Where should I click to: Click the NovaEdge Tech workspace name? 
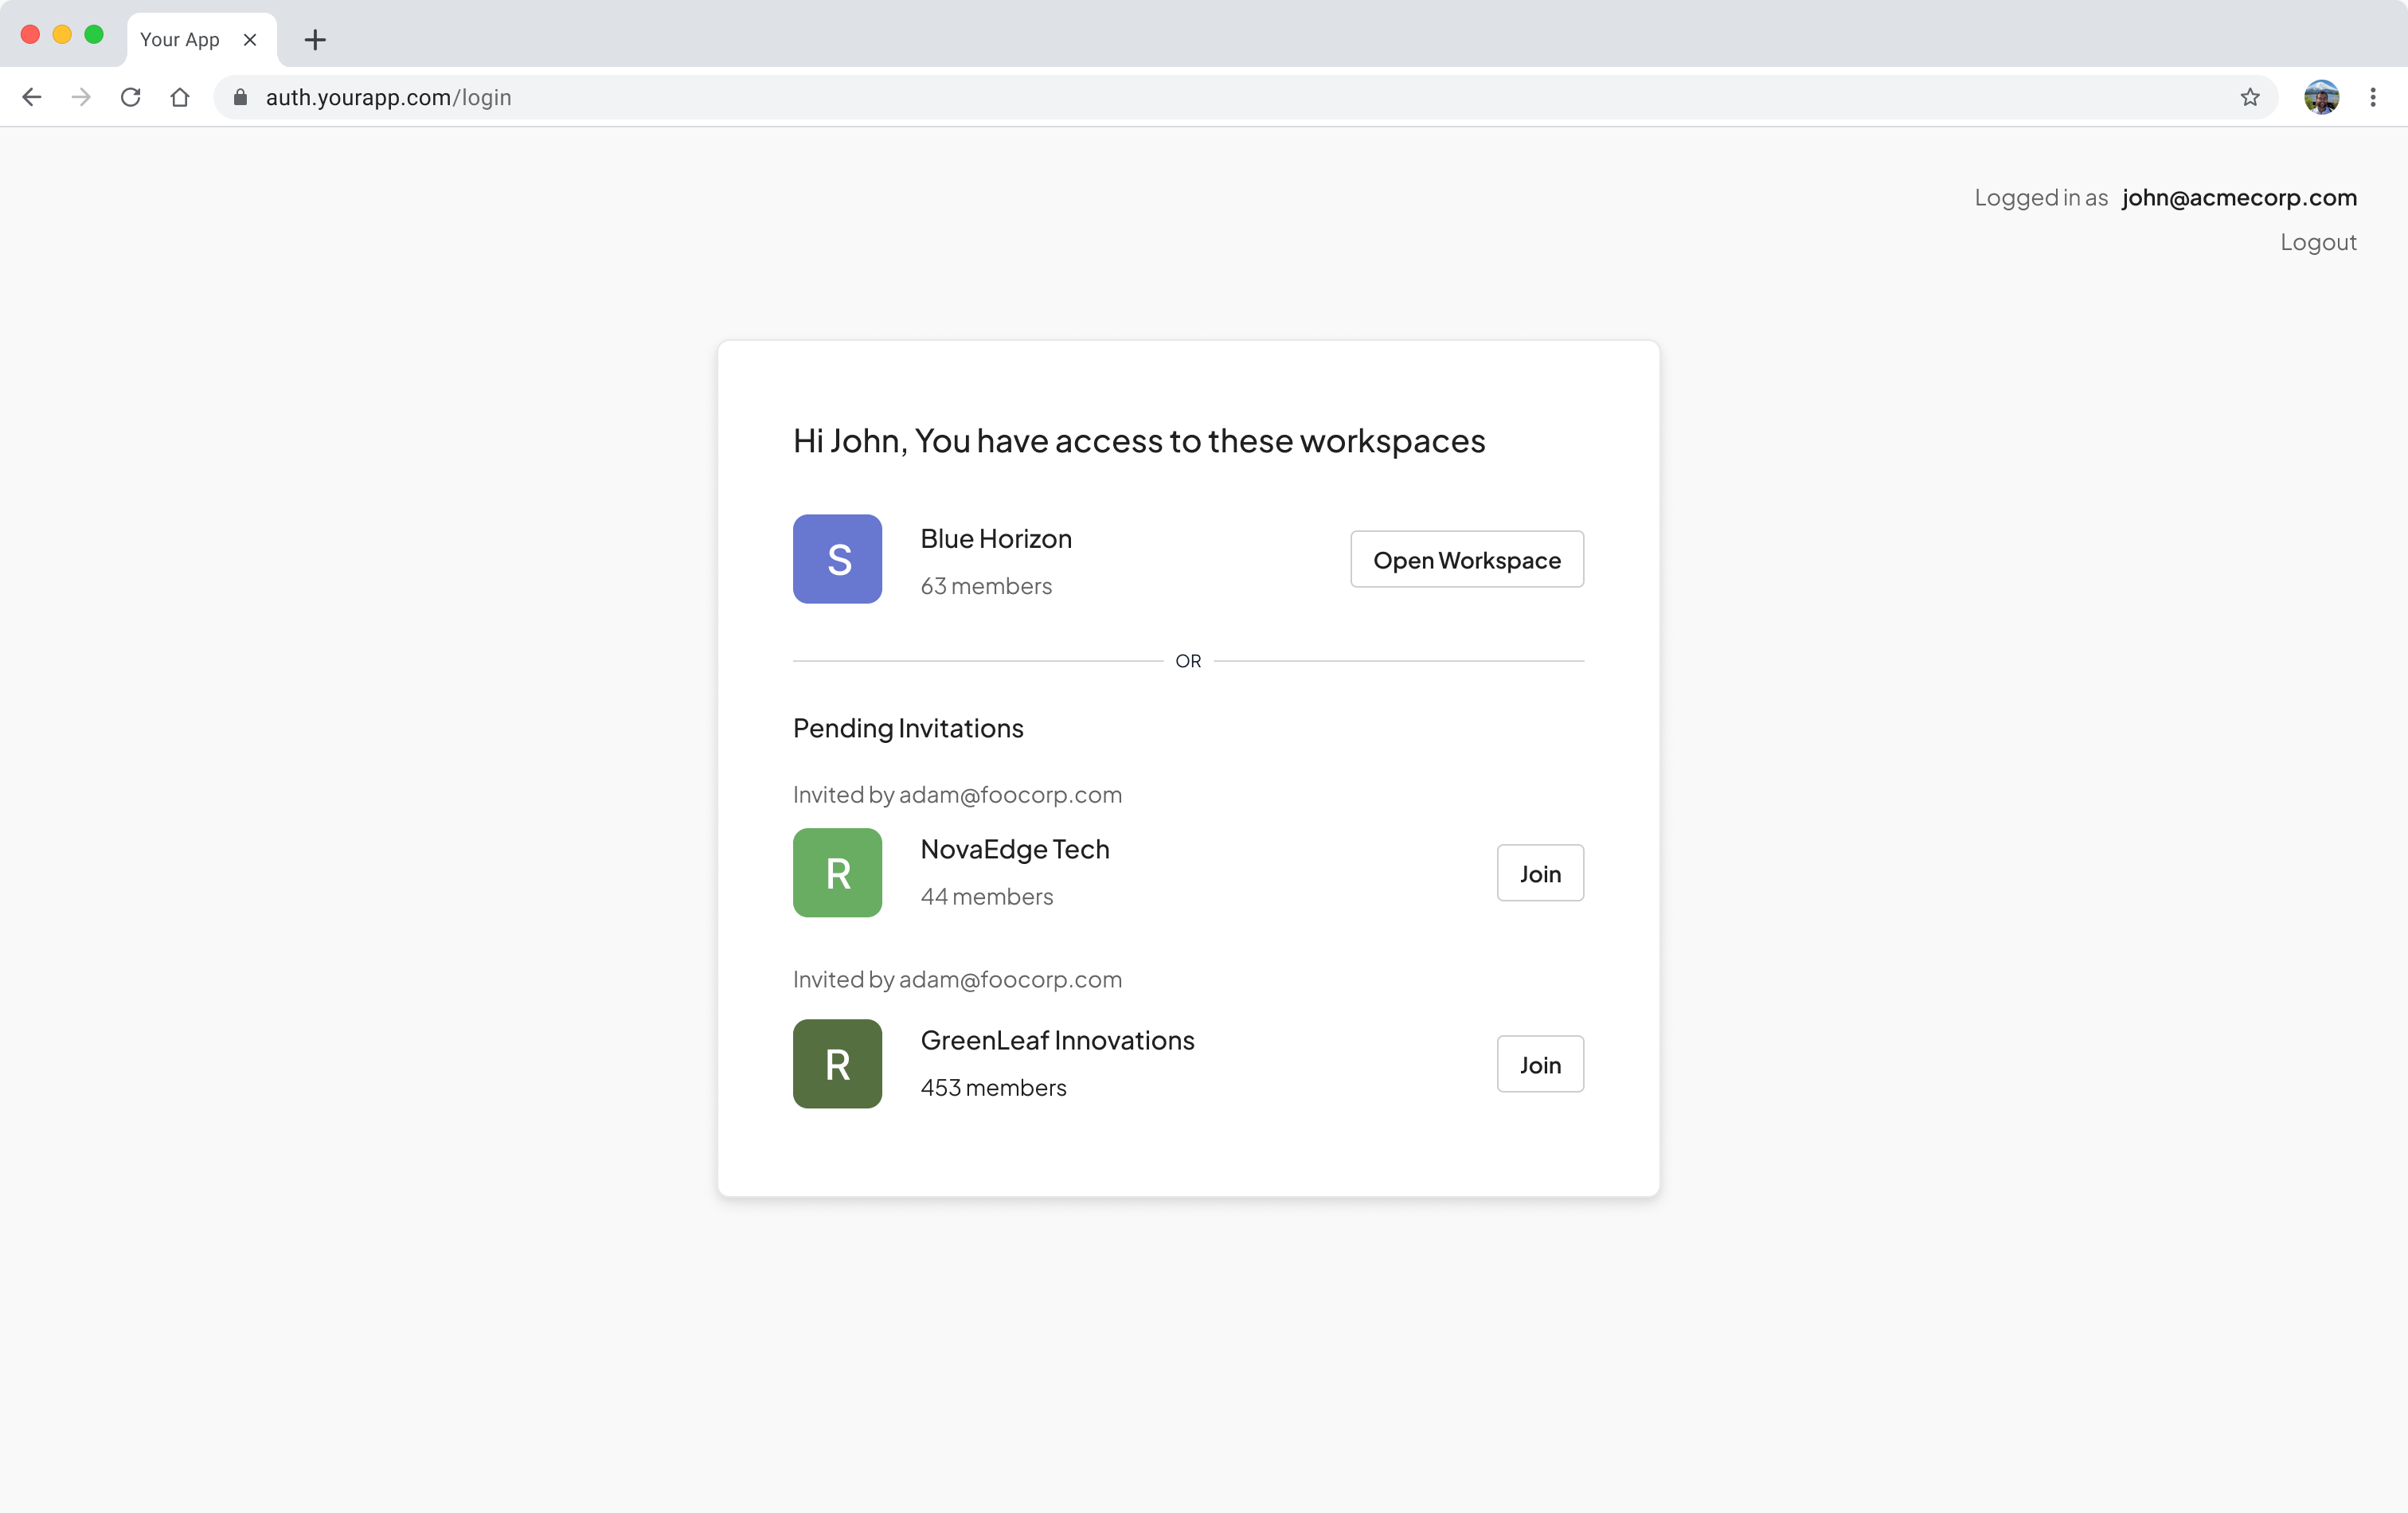(1015, 849)
